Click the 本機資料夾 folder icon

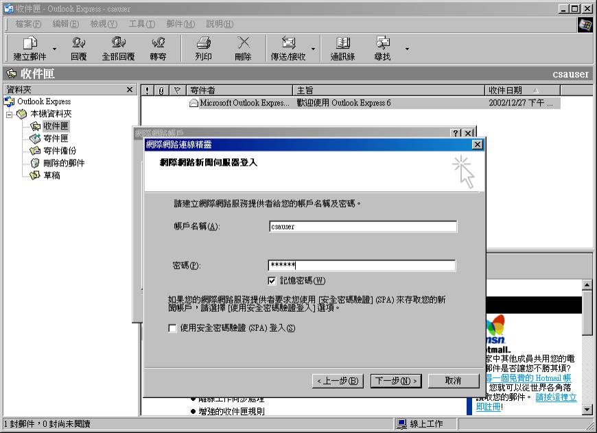22,114
